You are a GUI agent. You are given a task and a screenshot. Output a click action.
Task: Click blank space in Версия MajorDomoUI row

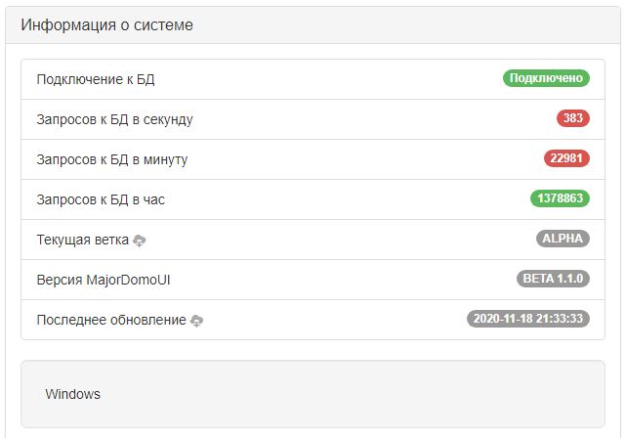coord(342,280)
